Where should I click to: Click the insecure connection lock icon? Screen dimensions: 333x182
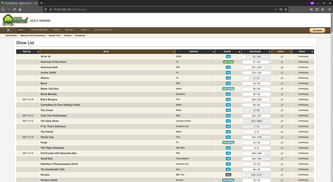coord(51,9)
